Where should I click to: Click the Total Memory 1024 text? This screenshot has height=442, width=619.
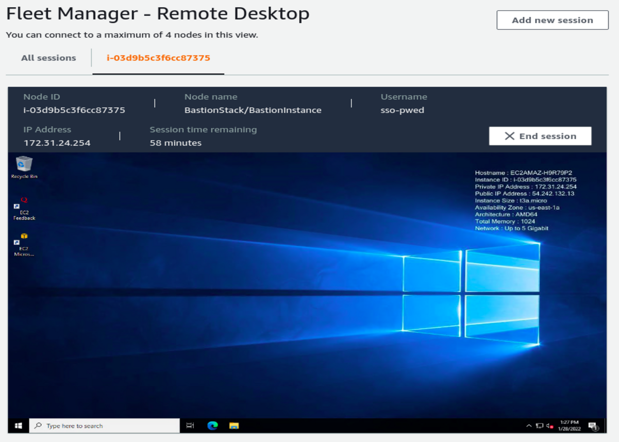(505, 222)
